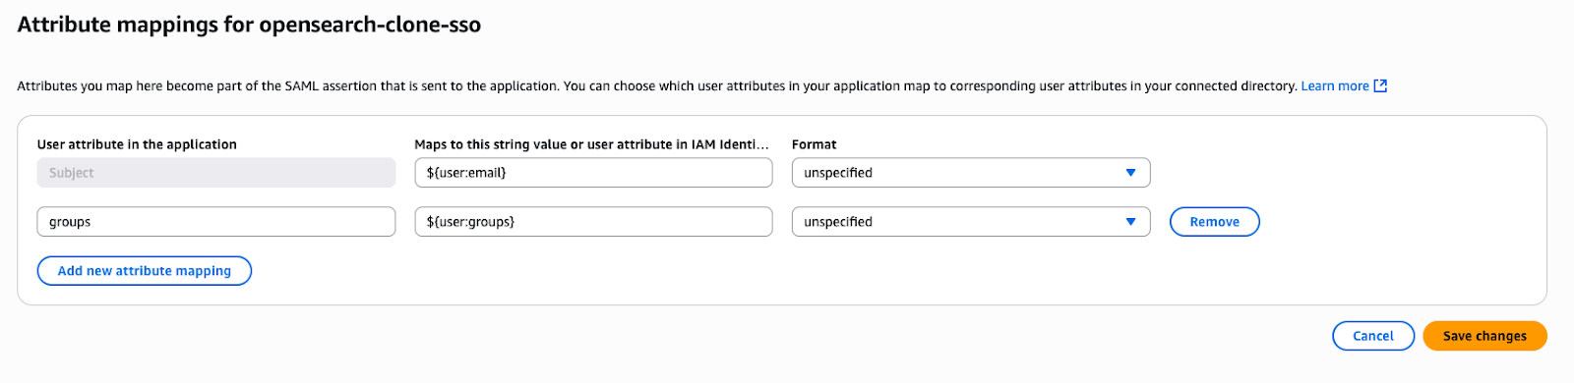
Task: Select the 'unspecified' text in groups Format
Action: click(x=838, y=222)
